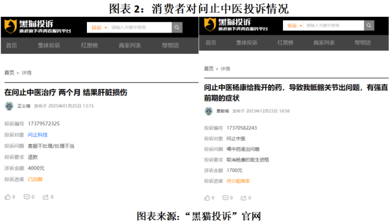Click the 4000元 amount value

click(x=36, y=168)
